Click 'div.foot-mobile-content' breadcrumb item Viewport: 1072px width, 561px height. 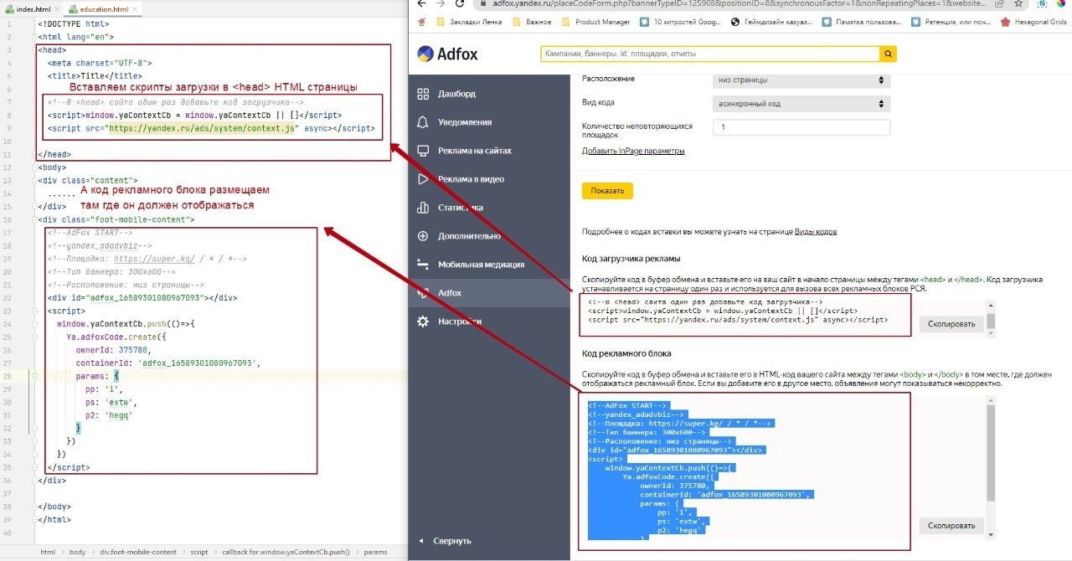[x=138, y=553]
